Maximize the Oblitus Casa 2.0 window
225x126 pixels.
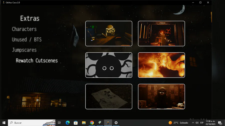pyautogui.click(x=200, y=2)
